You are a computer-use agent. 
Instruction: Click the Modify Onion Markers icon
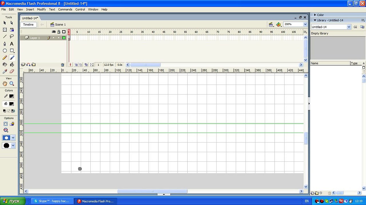(92, 65)
